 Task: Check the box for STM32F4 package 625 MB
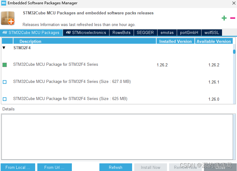5,99
